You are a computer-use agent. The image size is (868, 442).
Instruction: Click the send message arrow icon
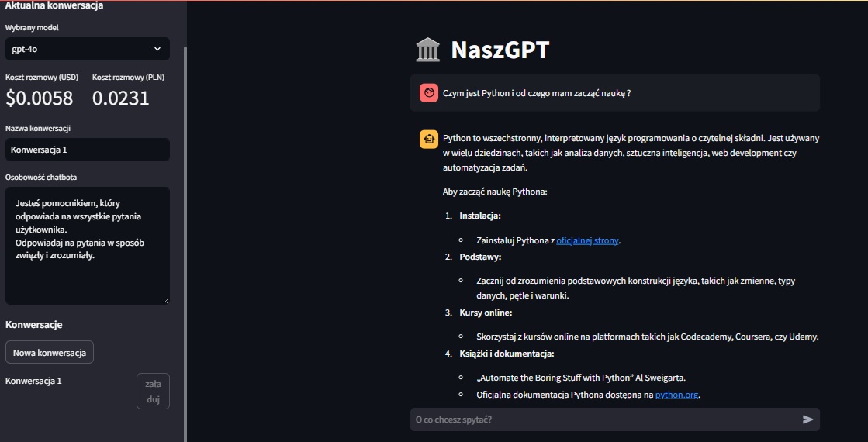tap(807, 420)
